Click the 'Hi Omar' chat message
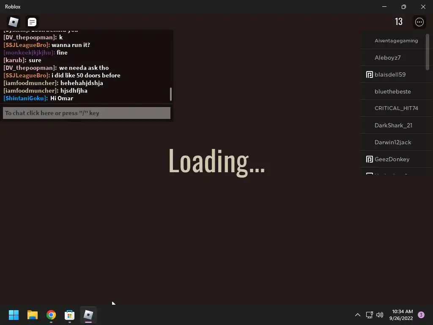This screenshot has width=433, height=325. tap(62, 98)
